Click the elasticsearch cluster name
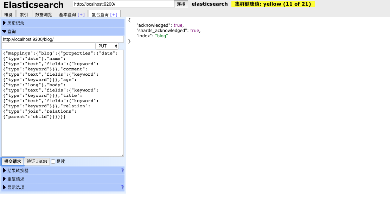This screenshot has height=208, width=390. (x=210, y=4)
